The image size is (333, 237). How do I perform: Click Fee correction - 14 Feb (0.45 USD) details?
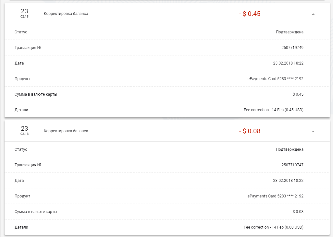[274, 110]
